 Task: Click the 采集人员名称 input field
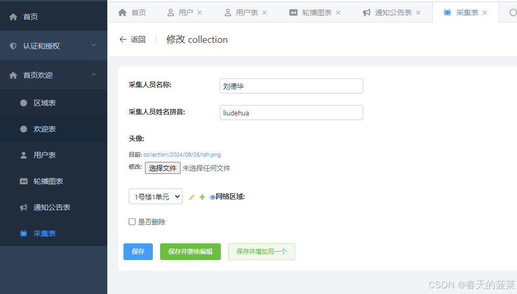point(291,86)
